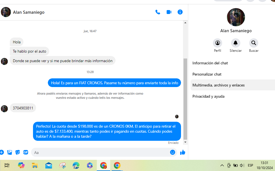Toggle the conversation info panel icon
275x171 pixels.
pyautogui.click(x=180, y=12)
